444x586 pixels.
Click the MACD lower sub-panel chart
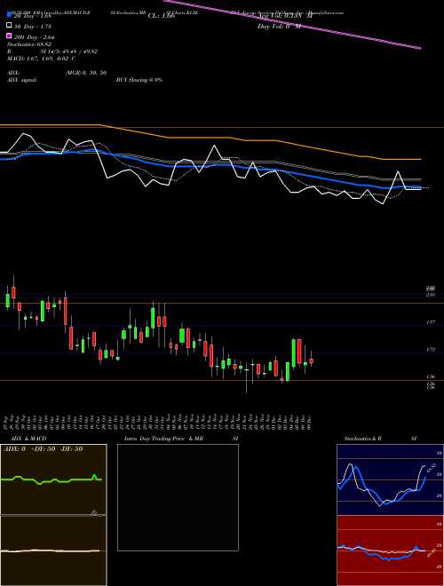pyautogui.click(x=53, y=550)
